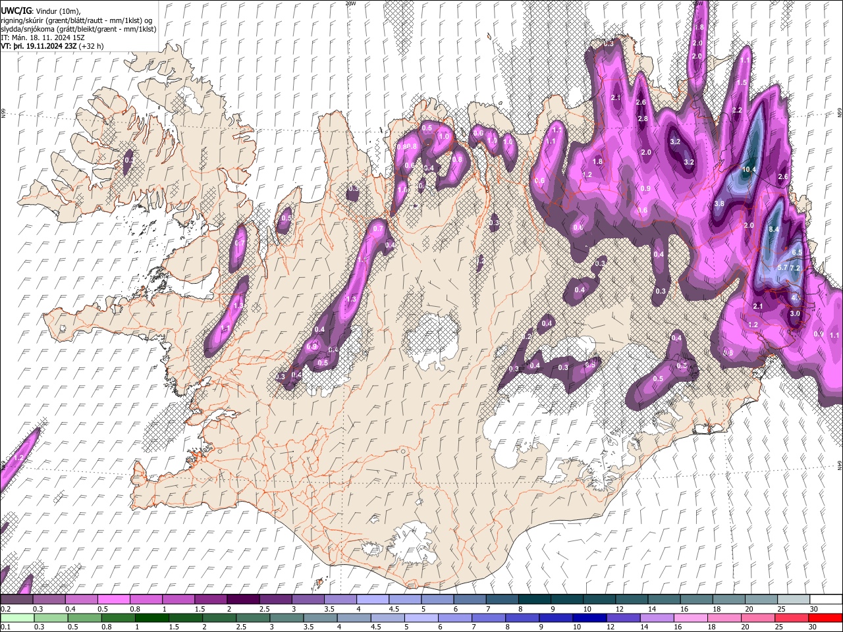Click the 2.2 precipitation value on the map
843x632 pixels.
pyautogui.click(x=737, y=110)
